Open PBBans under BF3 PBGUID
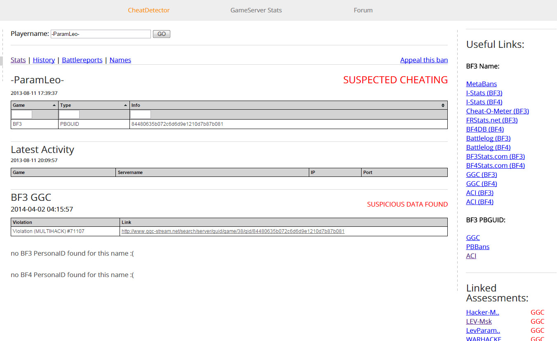The height and width of the screenshot is (341, 557). [477, 247]
